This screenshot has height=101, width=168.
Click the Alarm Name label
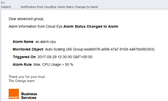[23, 42]
